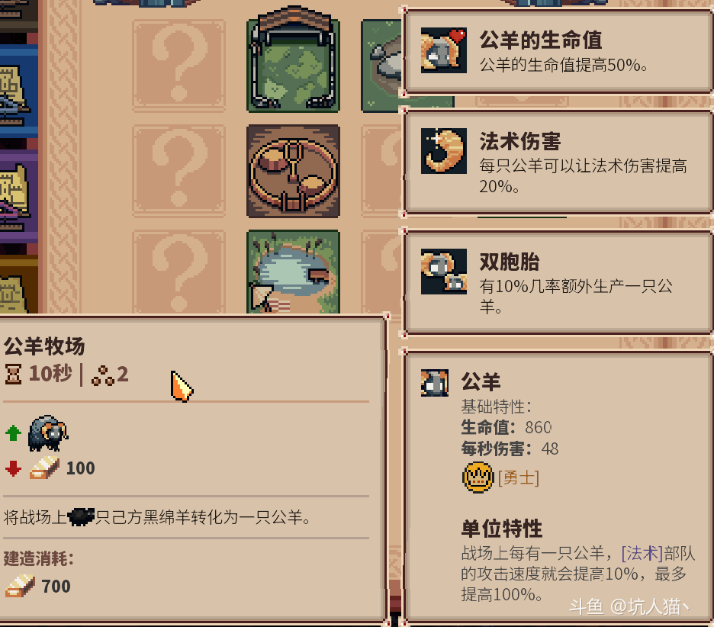Click the stone rocks building tile

click(x=381, y=66)
